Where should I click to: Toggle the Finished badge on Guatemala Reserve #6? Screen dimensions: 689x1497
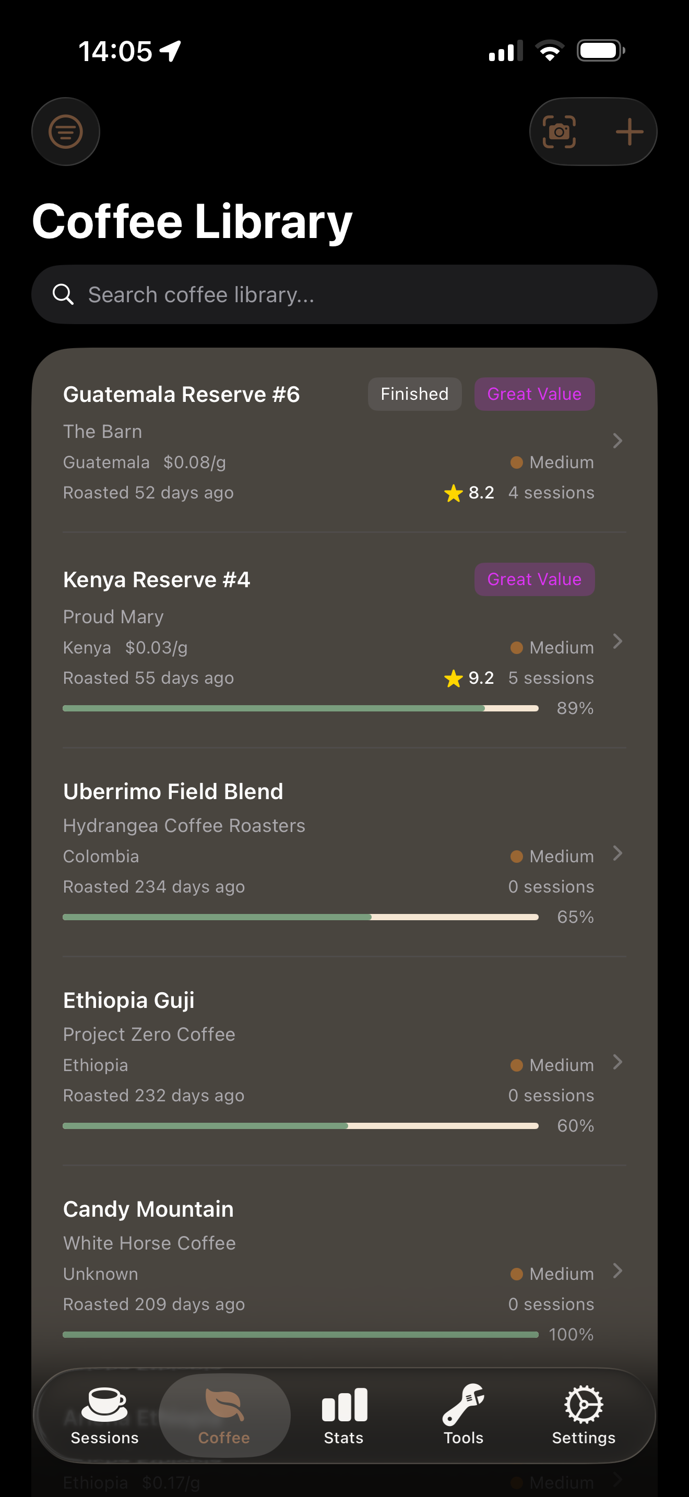coord(414,394)
